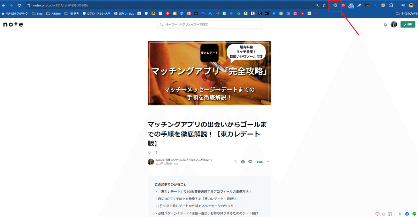
Task: Open site information icon in address bar
Action: [x=29, y=6]
